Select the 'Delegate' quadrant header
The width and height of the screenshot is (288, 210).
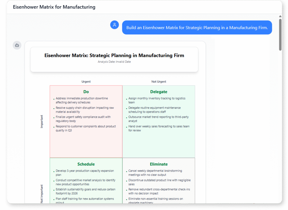[x=159, y=92]
